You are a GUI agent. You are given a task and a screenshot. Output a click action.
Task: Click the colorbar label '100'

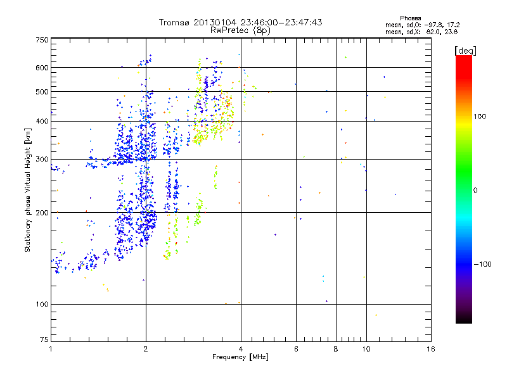point(480,117)
